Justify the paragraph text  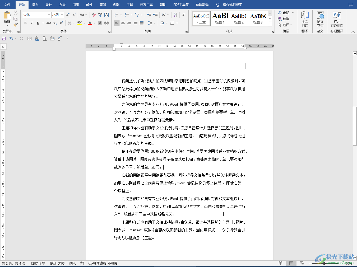(136, 23)
